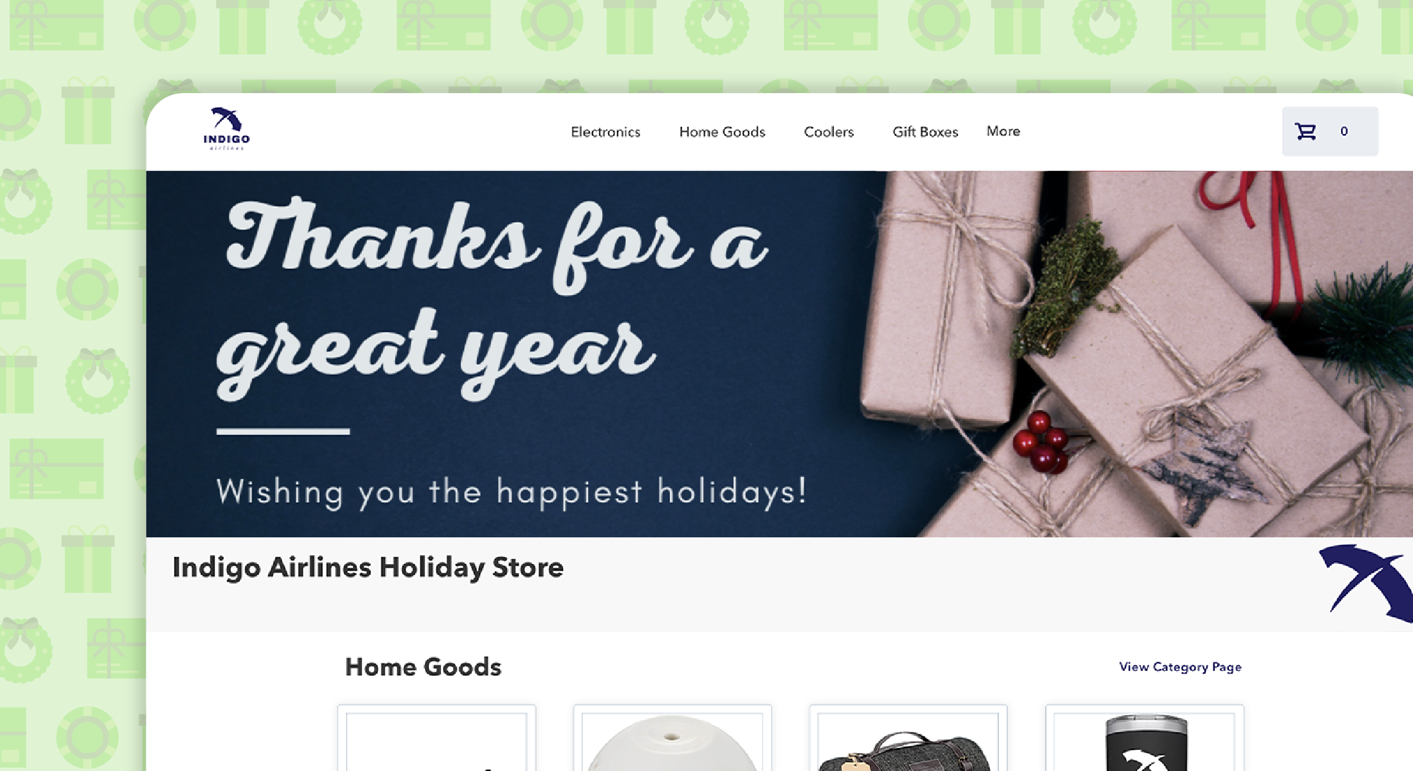Follow the View Category Page link
1413x771 pixels.
click(1180, 667)
